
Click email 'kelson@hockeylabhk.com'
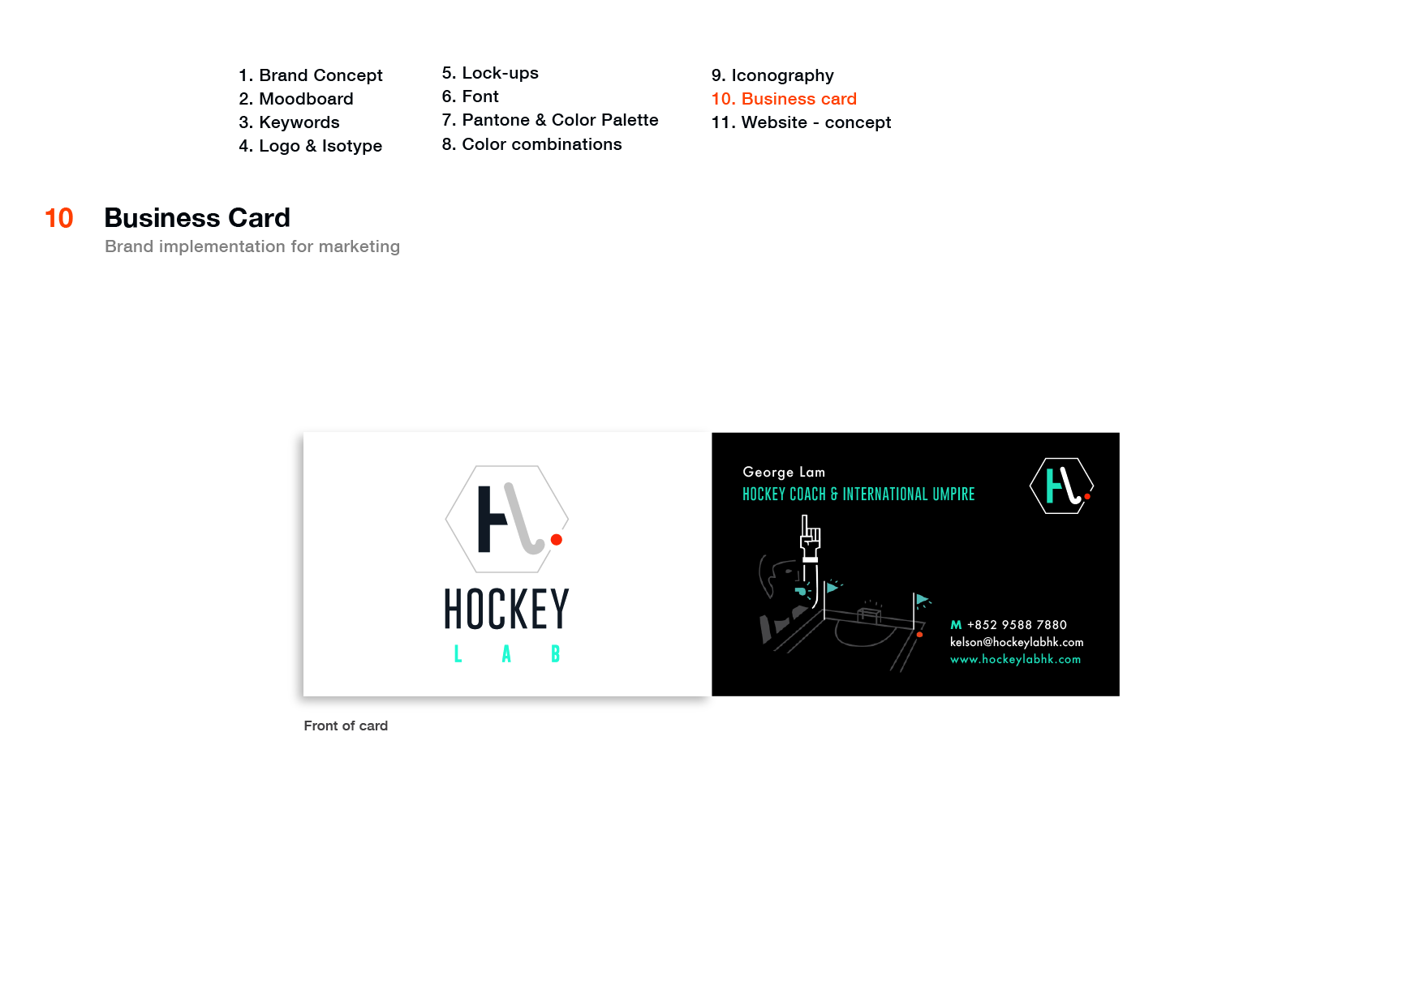[1017, 642]
